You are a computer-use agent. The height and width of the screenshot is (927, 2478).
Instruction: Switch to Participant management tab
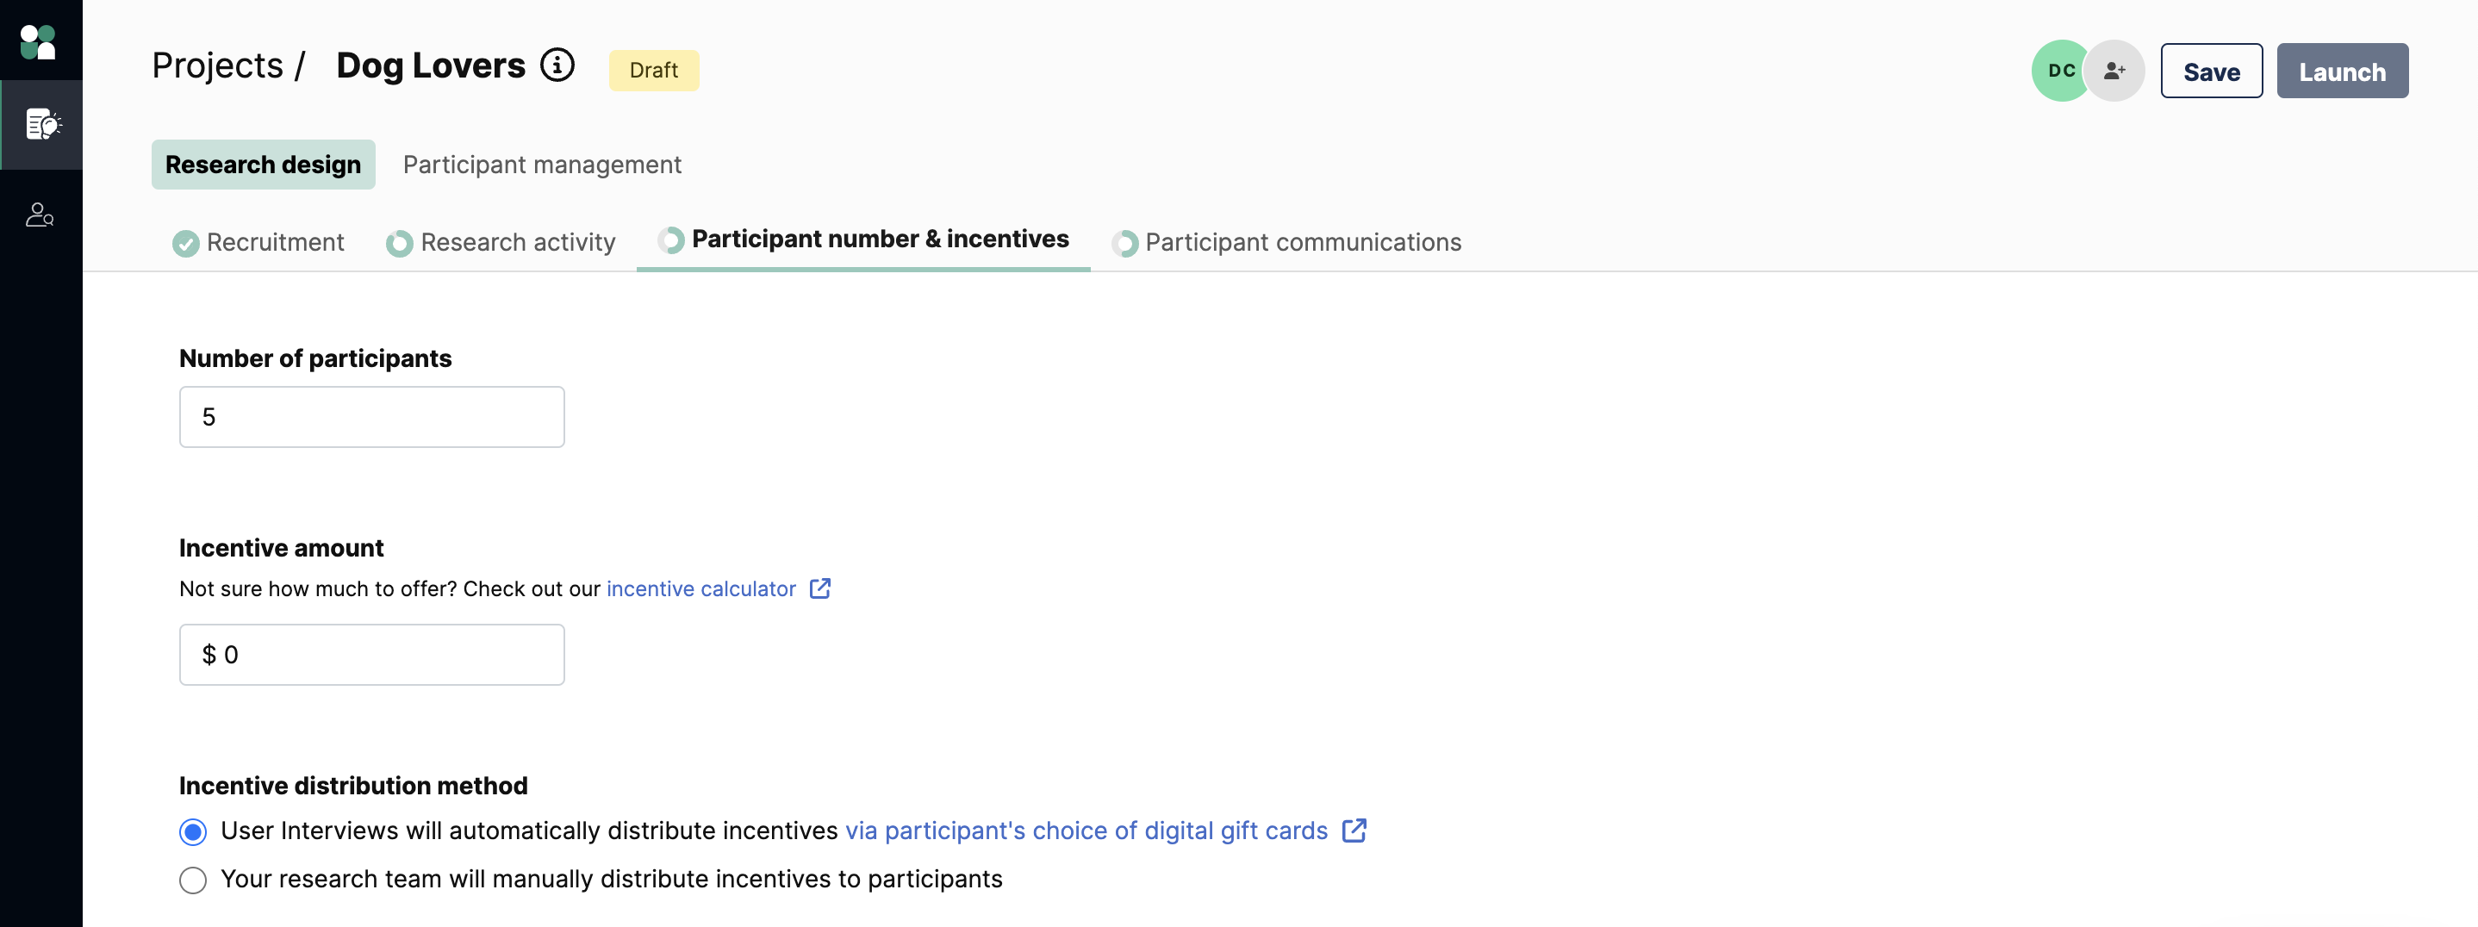(542, 165)
